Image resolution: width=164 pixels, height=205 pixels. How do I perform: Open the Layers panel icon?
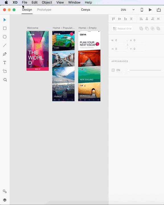point(5,200)
